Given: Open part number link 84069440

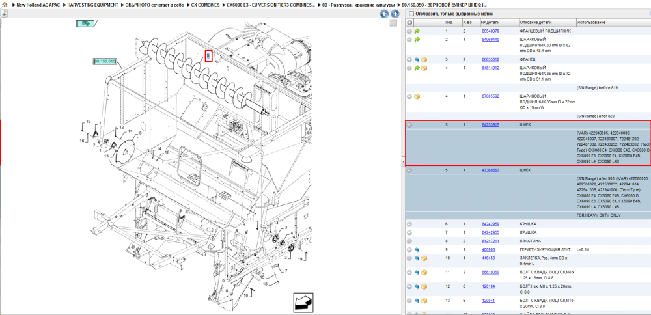Looking at the screenshot, I should tap(490, 40).
